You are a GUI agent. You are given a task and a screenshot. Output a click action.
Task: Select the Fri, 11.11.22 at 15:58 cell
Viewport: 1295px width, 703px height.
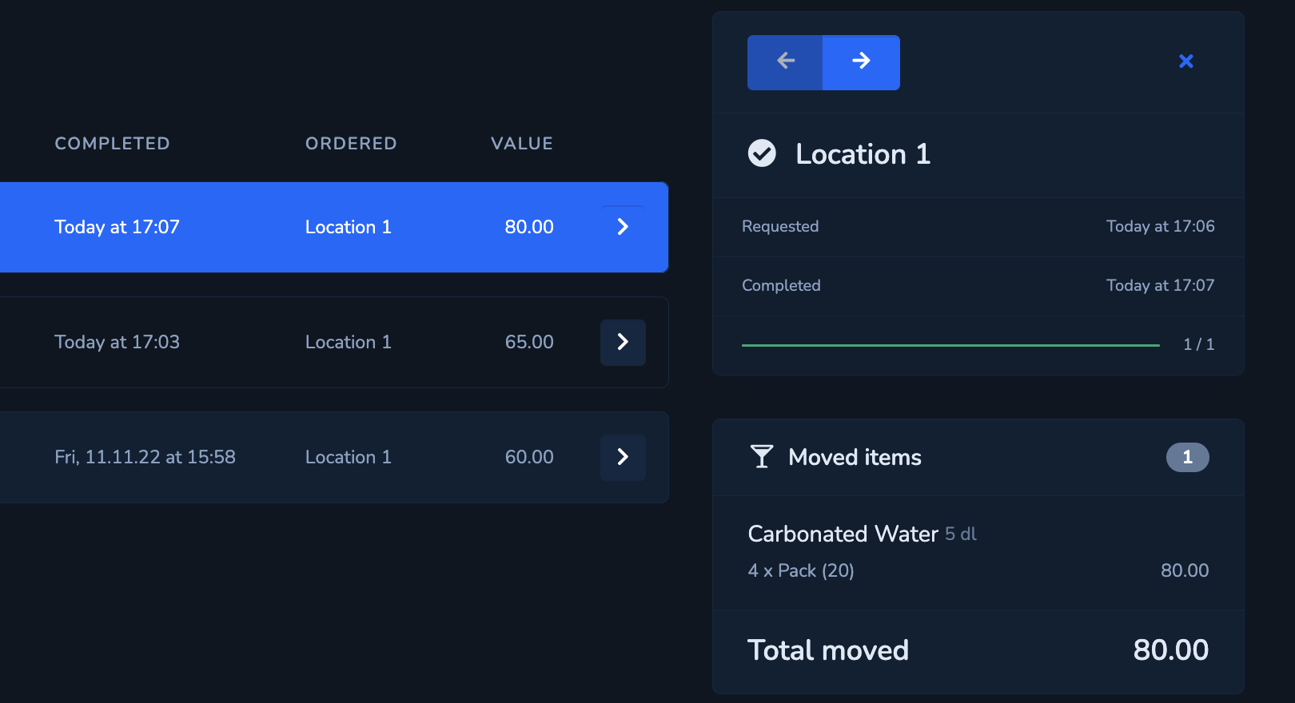click(145, 457)
